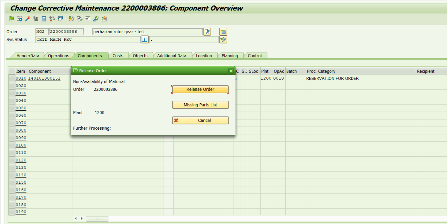
Task: Click the stamp with checkmark icon
Action: coord(96,19)
